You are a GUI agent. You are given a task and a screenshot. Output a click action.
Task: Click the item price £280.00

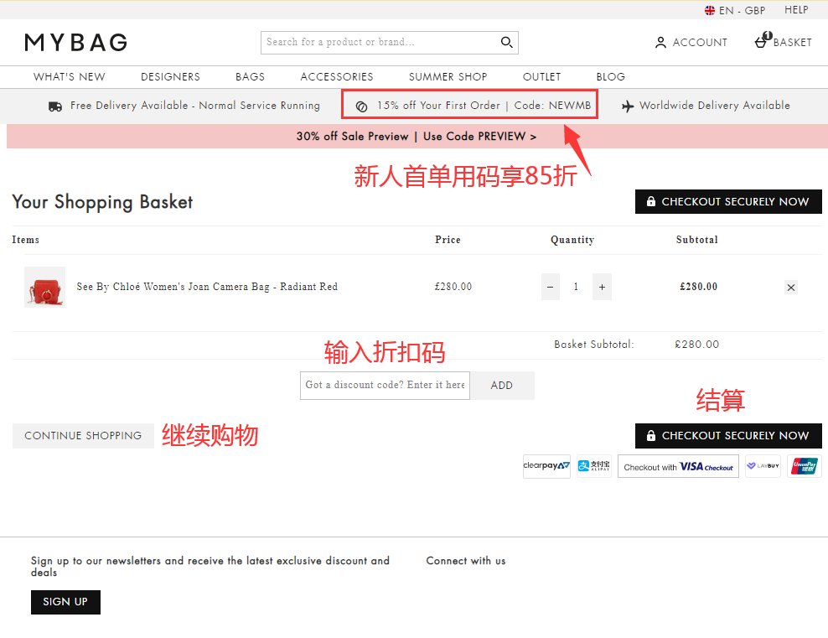tap(453, 286)
